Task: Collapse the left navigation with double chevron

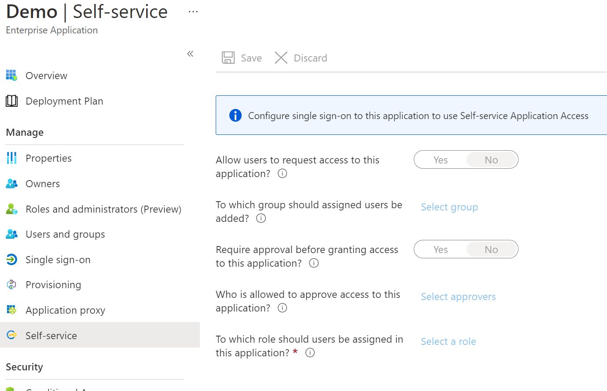Action: coord(190,54)
